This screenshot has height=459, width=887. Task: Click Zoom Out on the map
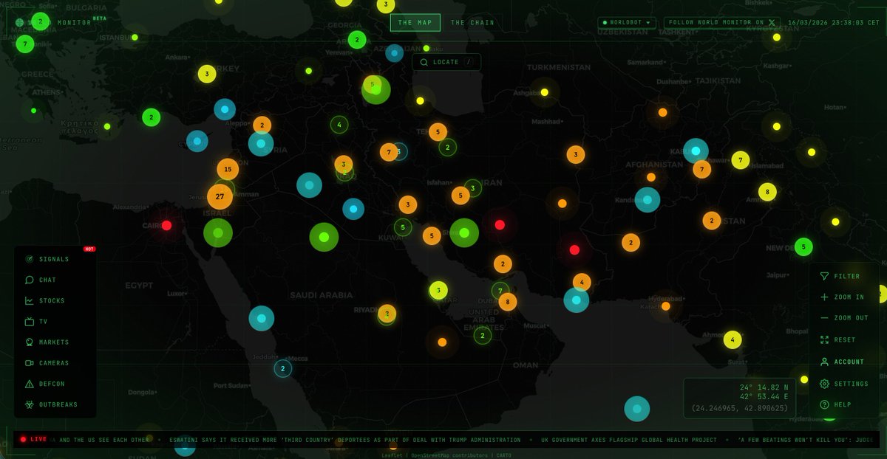tap(845, 317)
